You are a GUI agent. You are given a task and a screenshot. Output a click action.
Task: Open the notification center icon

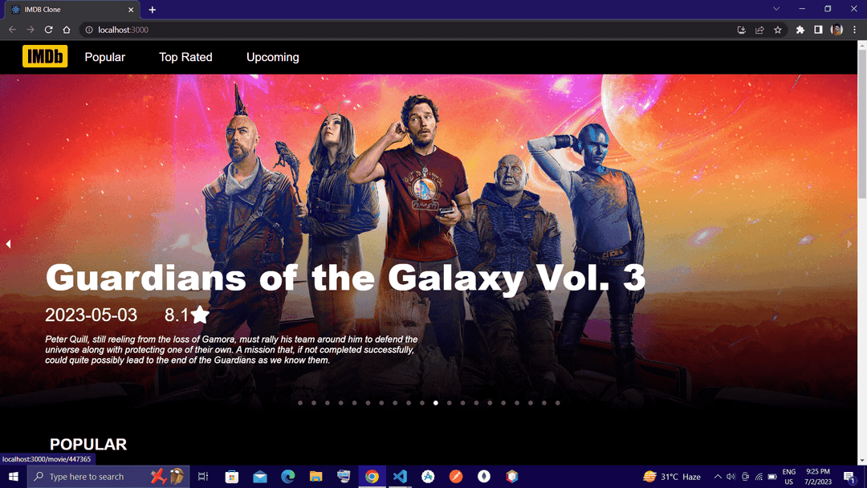pyautogui.click(x=849, y=477)
